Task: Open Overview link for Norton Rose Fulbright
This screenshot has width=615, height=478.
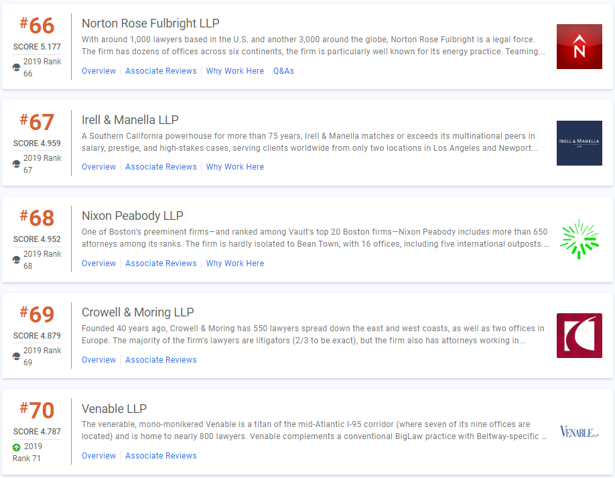Action: [99, 71]
